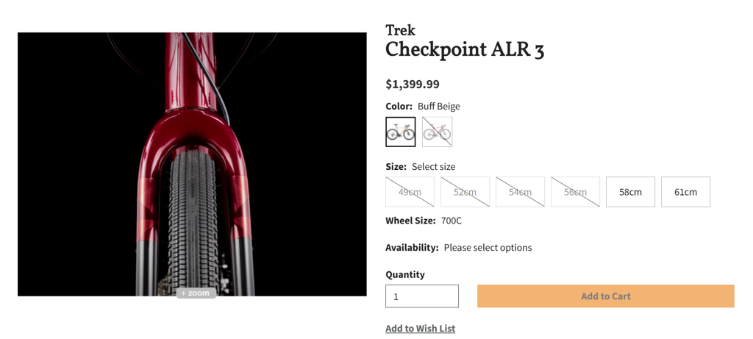Click the 'Please select options' availability text
The width and height of the screenshot is (753, 339).
488,248
